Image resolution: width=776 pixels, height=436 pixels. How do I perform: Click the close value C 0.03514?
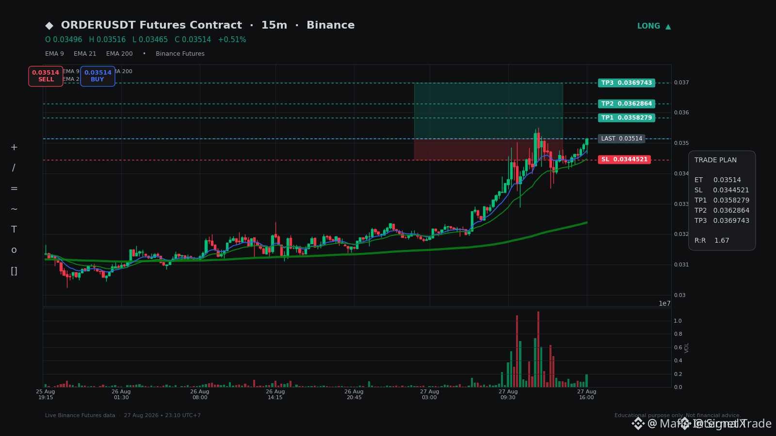(x=193, y=40)
